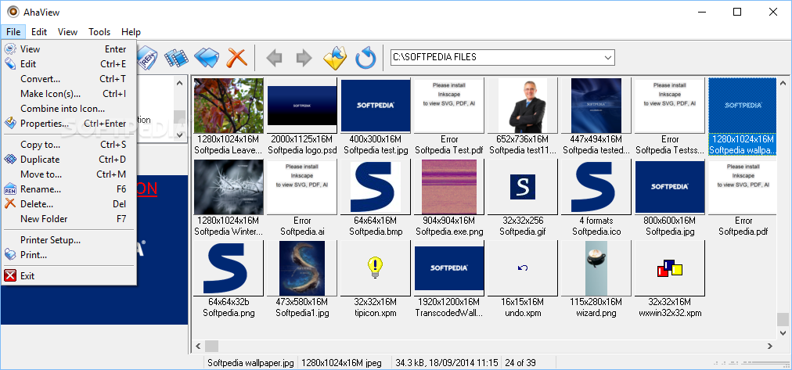This screenshot has height=370, width=792.
Task: Expand the C:\SOFTPEDIA FILES path dropdown
Action: pyautogui.click(x=608, y=58)
